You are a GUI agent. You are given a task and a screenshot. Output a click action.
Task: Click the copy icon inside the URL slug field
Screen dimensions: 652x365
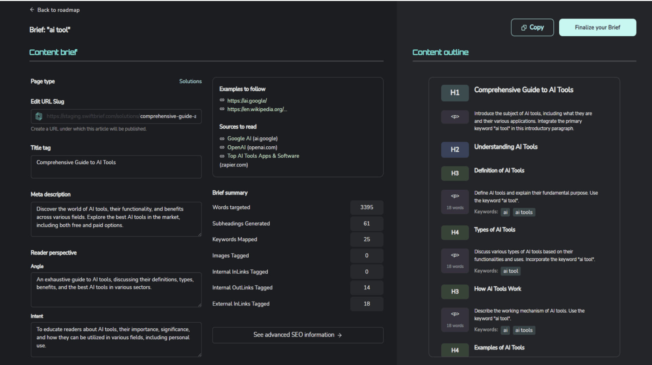(39, 116)
